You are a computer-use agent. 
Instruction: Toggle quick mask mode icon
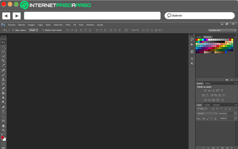coord(3,144)
